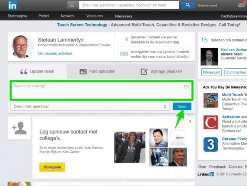Open the Netwerk menu
This screenshot has width=247, height=186.
pos(67,16)
